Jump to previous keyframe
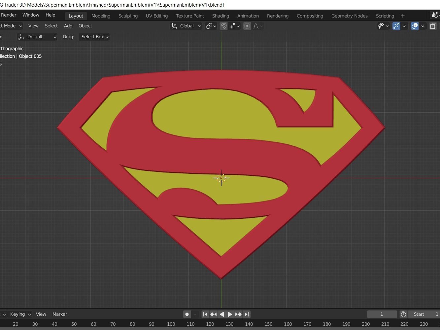This screenshot has height=330, width=440. (214, 314)
